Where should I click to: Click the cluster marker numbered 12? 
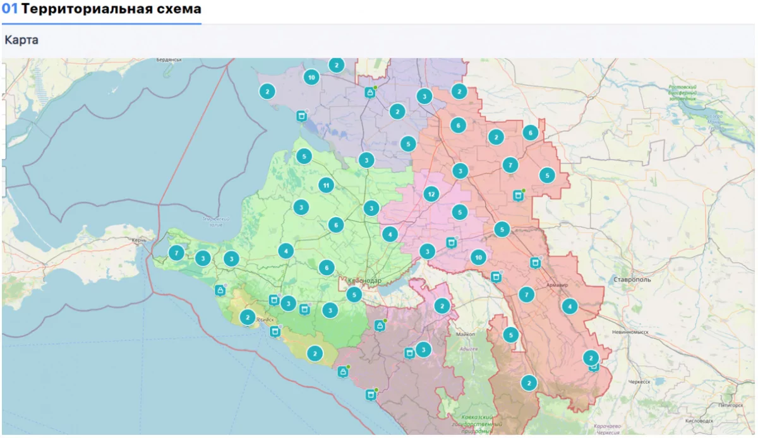coord(431,194)
